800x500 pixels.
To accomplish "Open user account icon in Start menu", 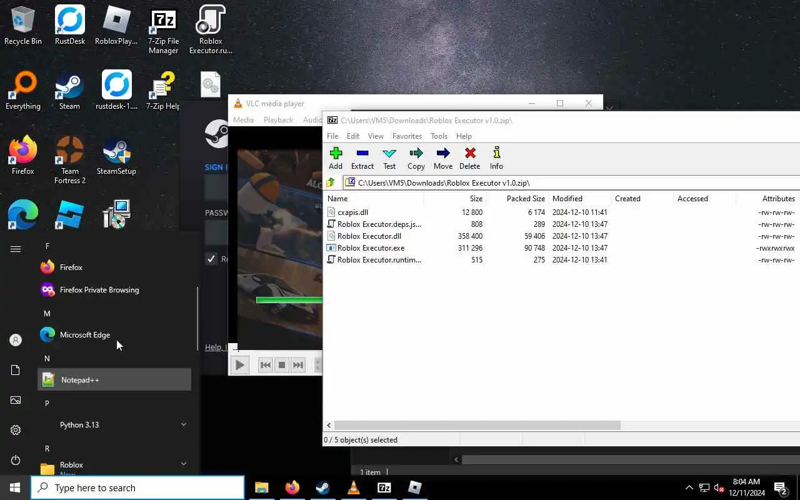I will click(x=16, y=340).
